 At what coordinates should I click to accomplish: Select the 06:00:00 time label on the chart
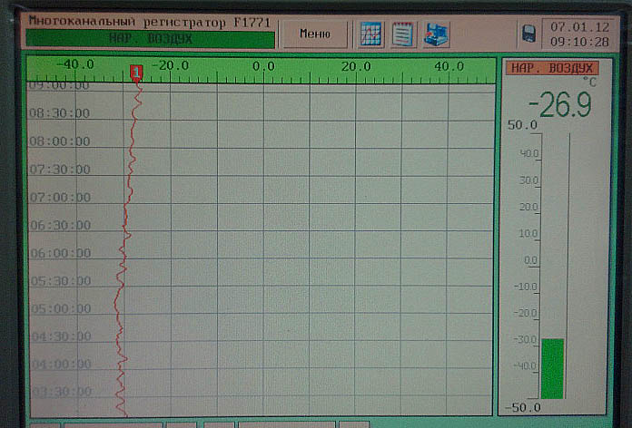click(x=59, y=253)
